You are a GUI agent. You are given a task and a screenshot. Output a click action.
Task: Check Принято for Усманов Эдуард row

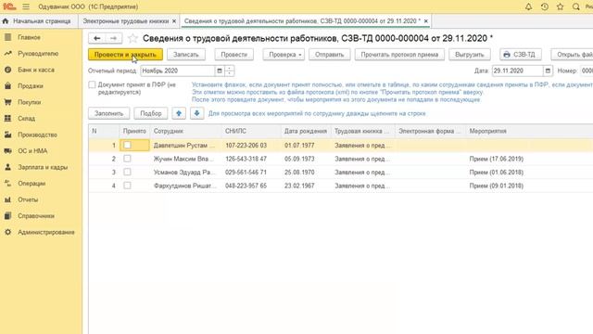(127, 173)
